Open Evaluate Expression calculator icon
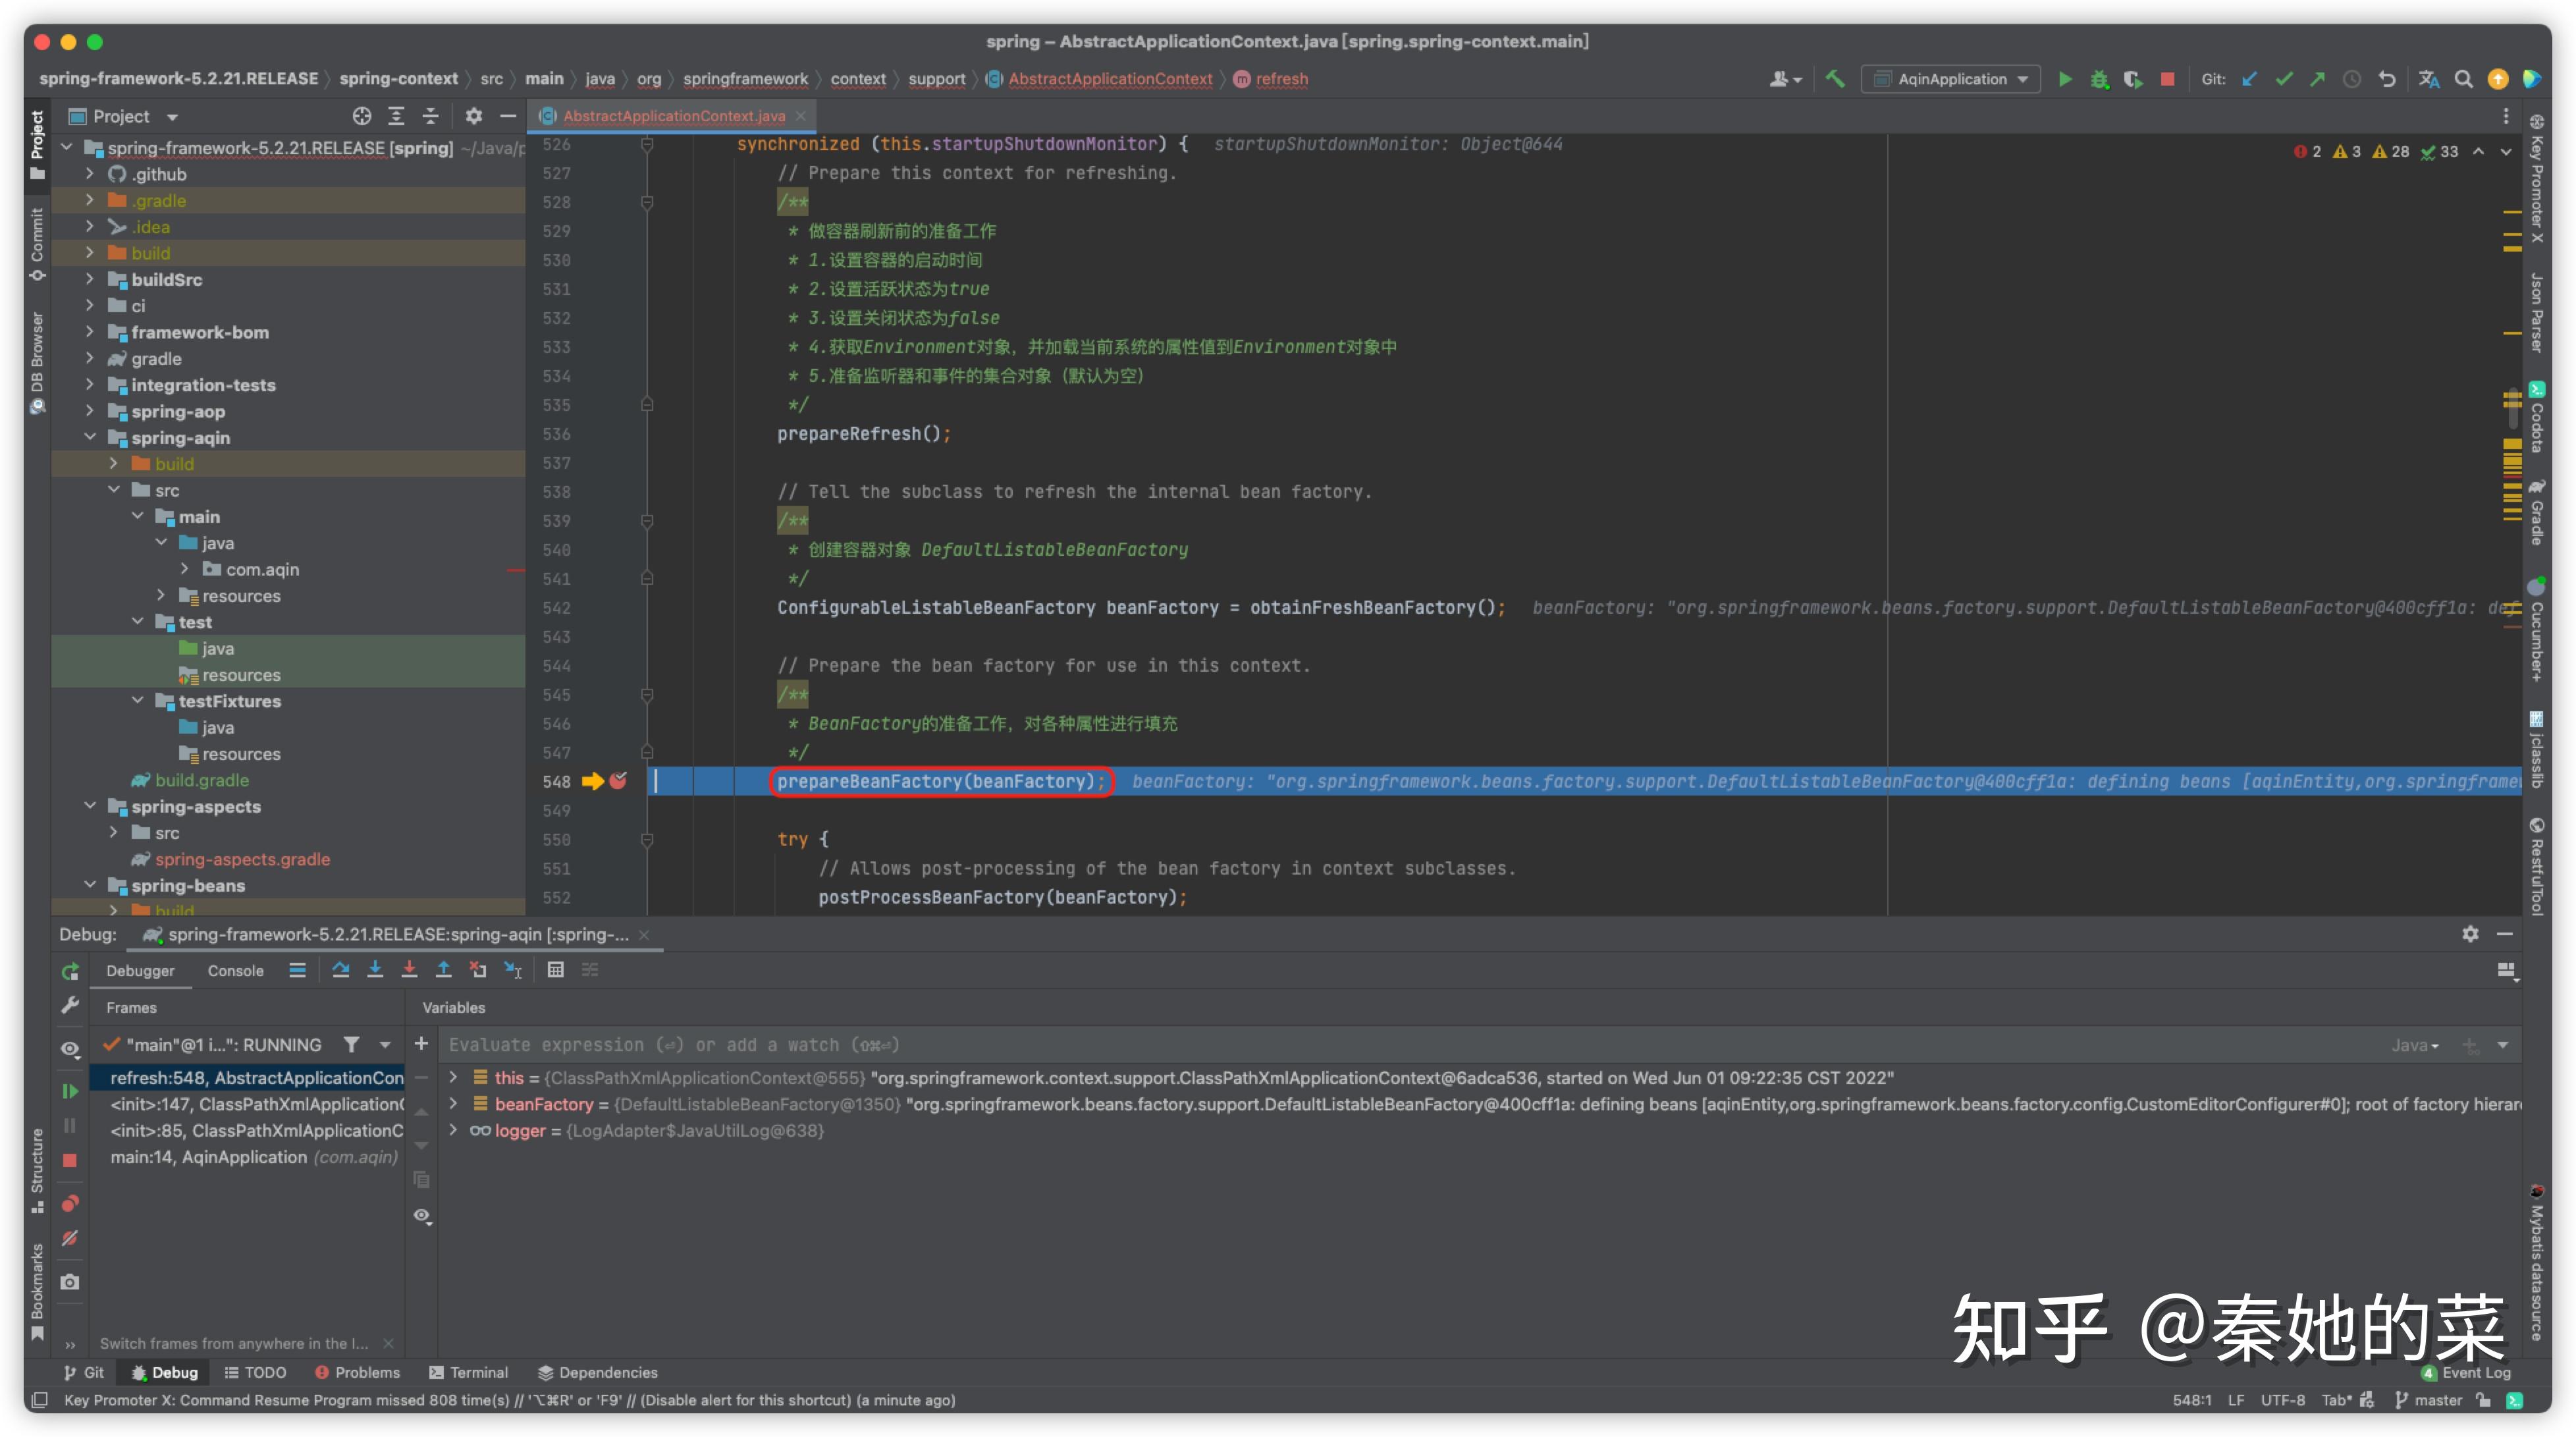2576x1437 pixels. point(556,969)
